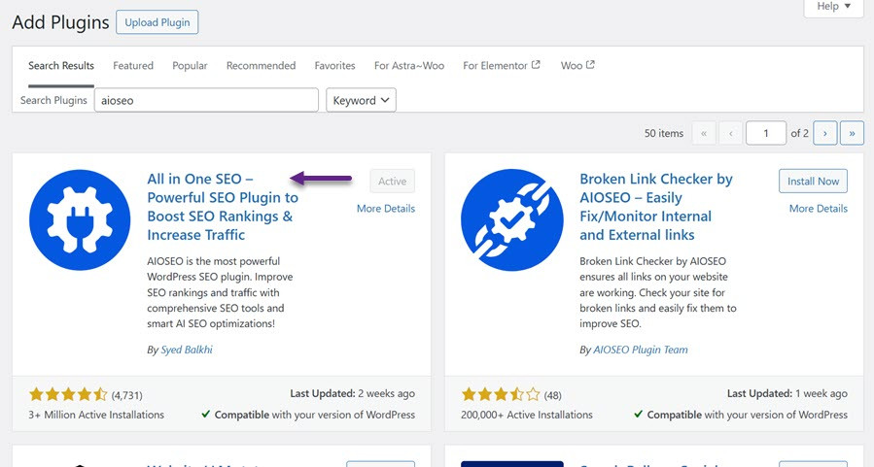Click the Search Plugins input field

click(206, 100)
